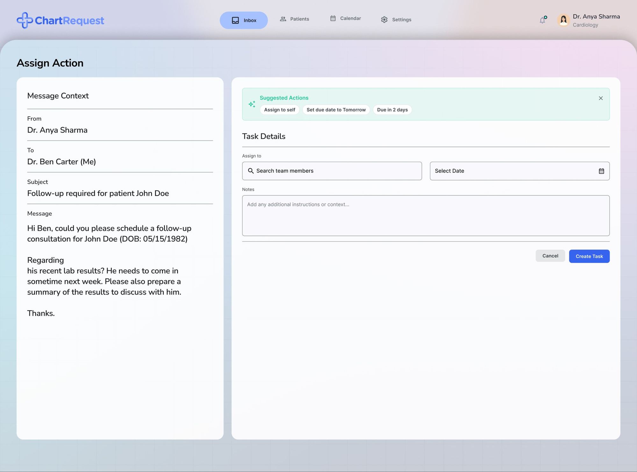Cancel the task creation
Image resolution: width=637 pixels, height=472 pixels.
pos(550,256)
